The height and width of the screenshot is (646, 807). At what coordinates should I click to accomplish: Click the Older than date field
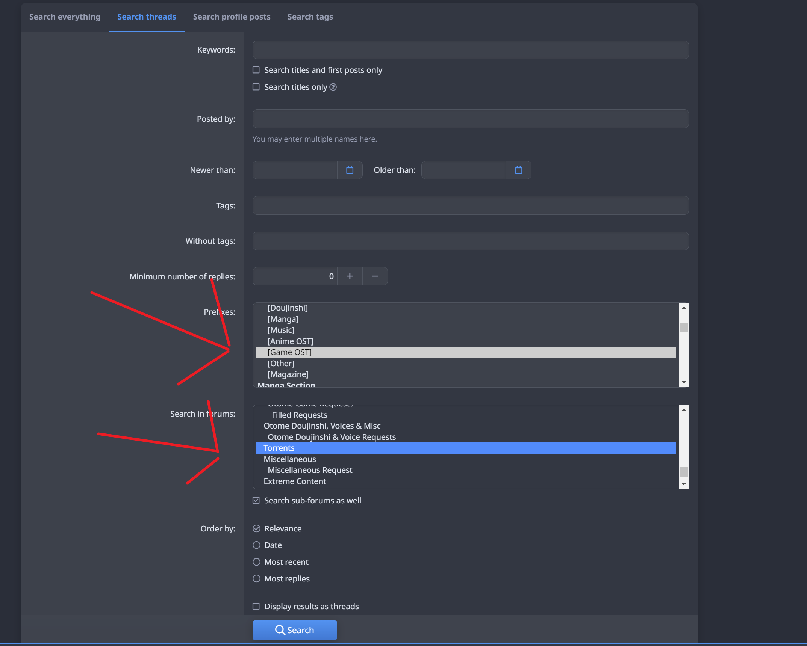464,170
